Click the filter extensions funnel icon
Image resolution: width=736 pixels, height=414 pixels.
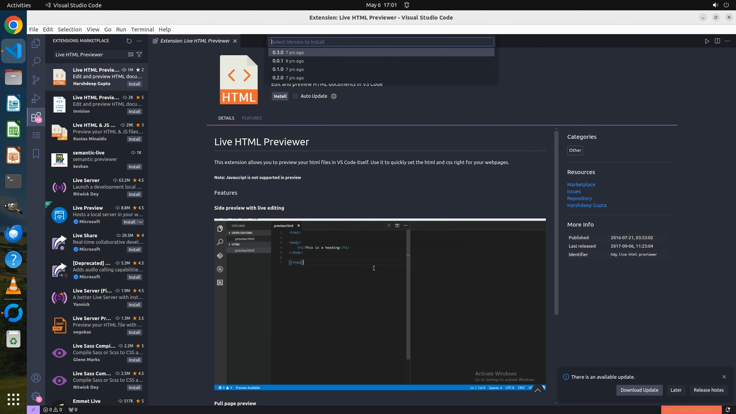pyautogui.click(x=140, y=54)
